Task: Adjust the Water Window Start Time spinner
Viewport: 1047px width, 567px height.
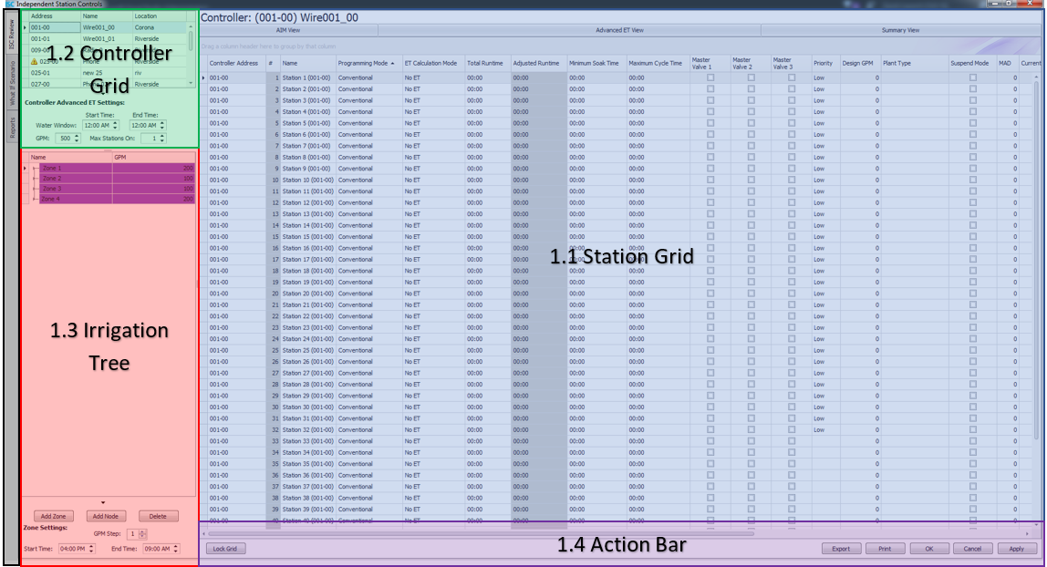Action: click(x=116, y=125)
